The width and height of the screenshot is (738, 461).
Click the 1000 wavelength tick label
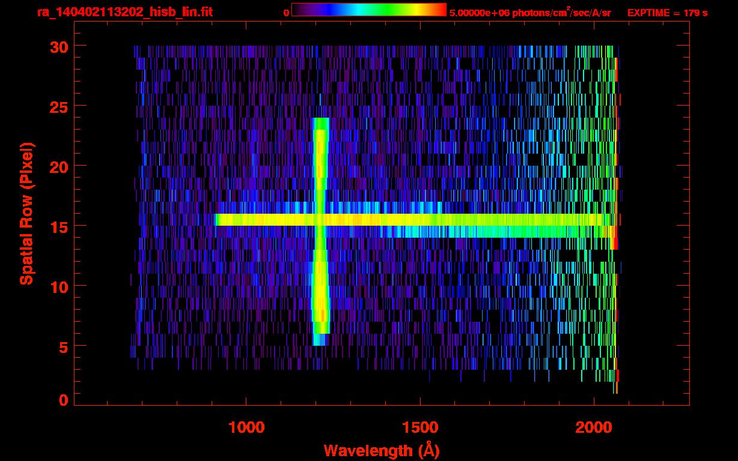(x=246, y=427)
